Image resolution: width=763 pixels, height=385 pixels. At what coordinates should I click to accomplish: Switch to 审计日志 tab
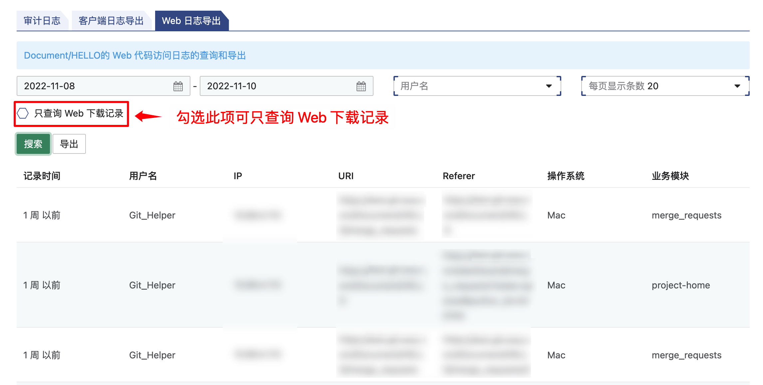(42, 21)
